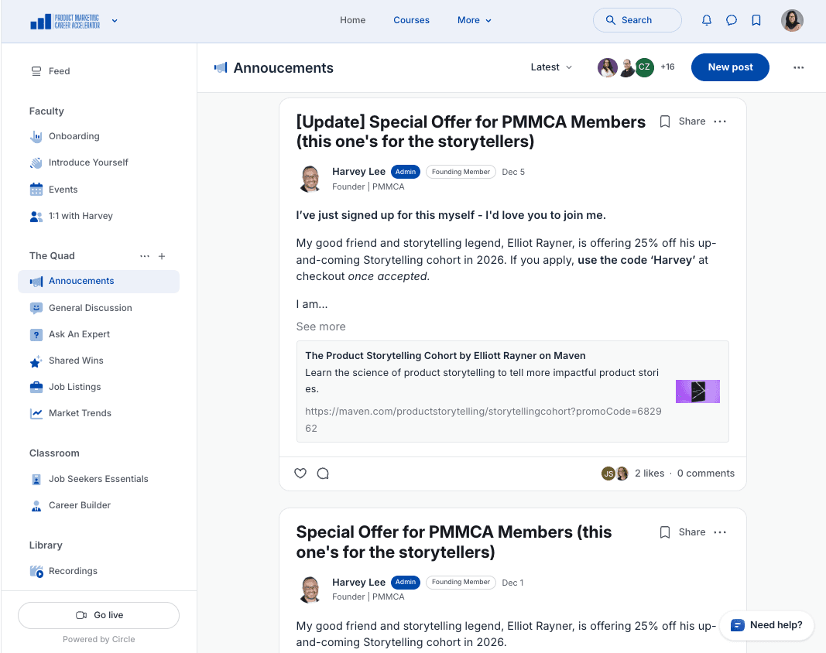Click Harvey Lee's avatar on Dec 5 post
This screenshot has width=826, height=653.
point(310,179)
